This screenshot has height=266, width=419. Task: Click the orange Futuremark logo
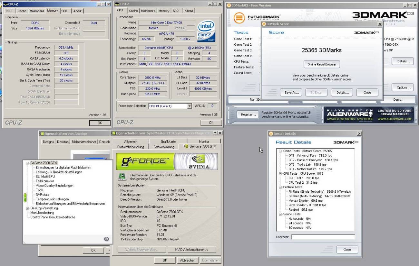coord(239,17)
